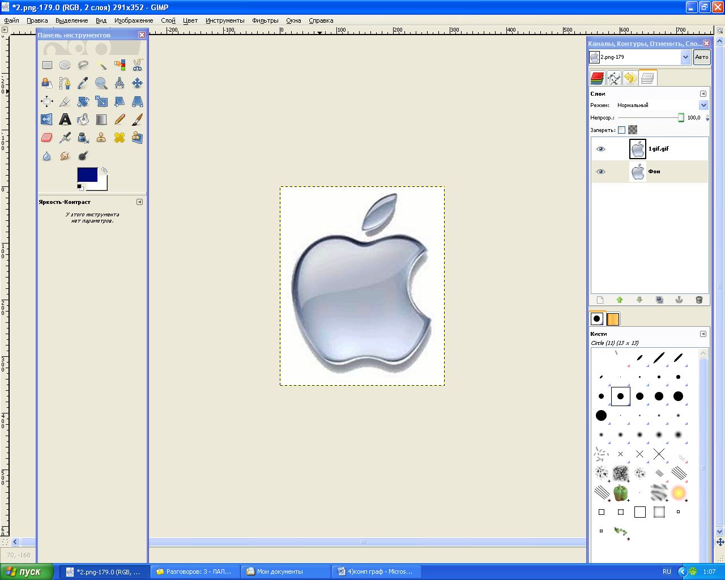This screenshot has height=580, width=725.
Task: Select the Smudge tool
Action: 65,156
